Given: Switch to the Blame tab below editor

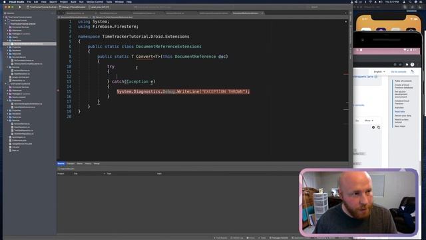Looking at the screenshot, I should pyautogui.click(x=80, y=163).
